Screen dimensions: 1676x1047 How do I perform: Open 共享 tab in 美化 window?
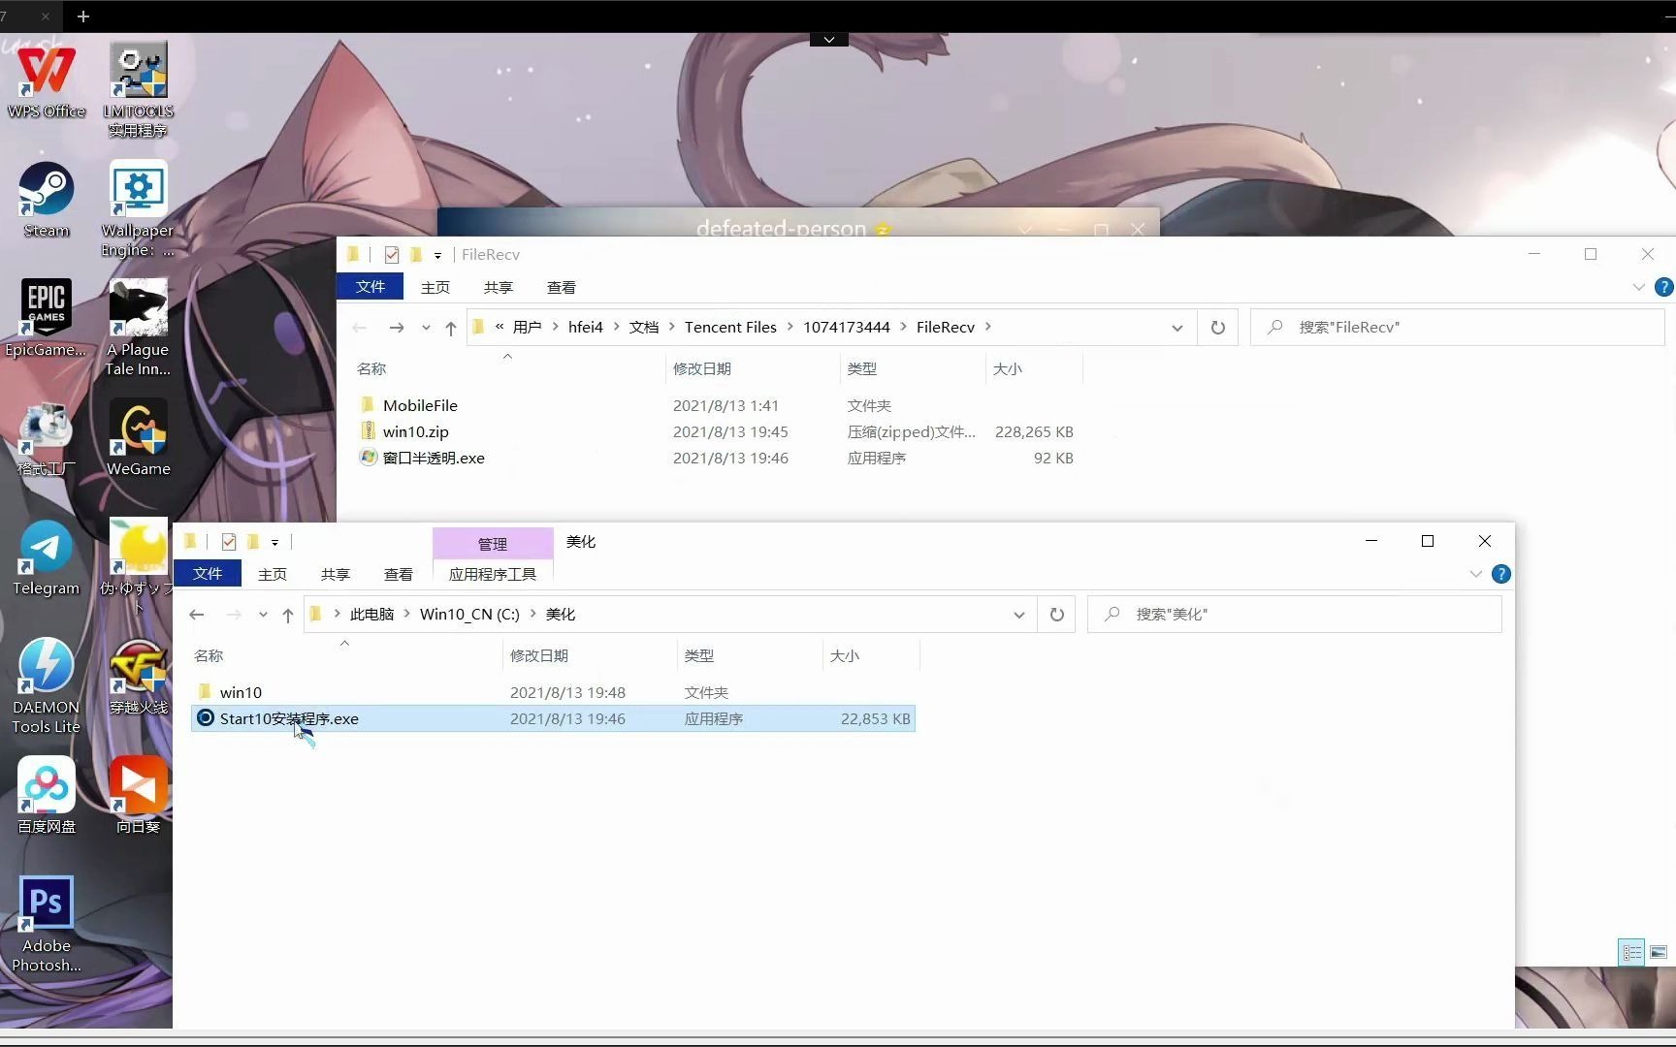point(336,574)
